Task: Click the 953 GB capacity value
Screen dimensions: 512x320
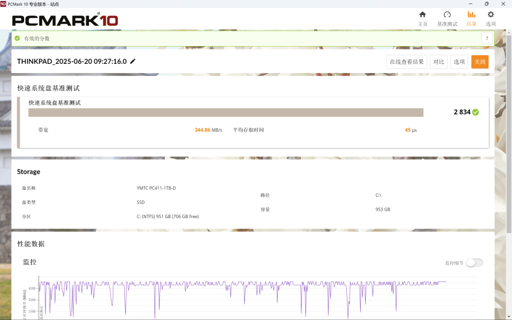Action: 383,209
